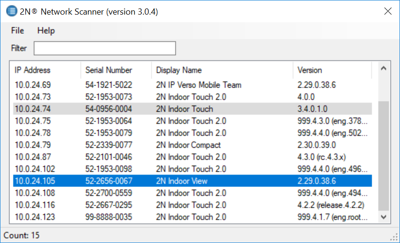Click serial number 54-1921-5022
Viewport: 400px width, 243px height.
coord(108,85)
